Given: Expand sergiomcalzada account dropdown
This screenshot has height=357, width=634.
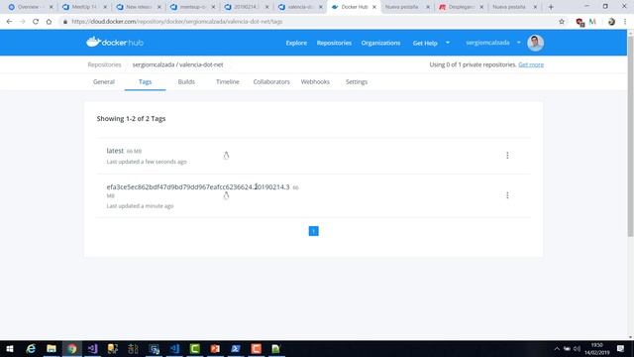Looking at the screenshot, I should click(519, 43).
